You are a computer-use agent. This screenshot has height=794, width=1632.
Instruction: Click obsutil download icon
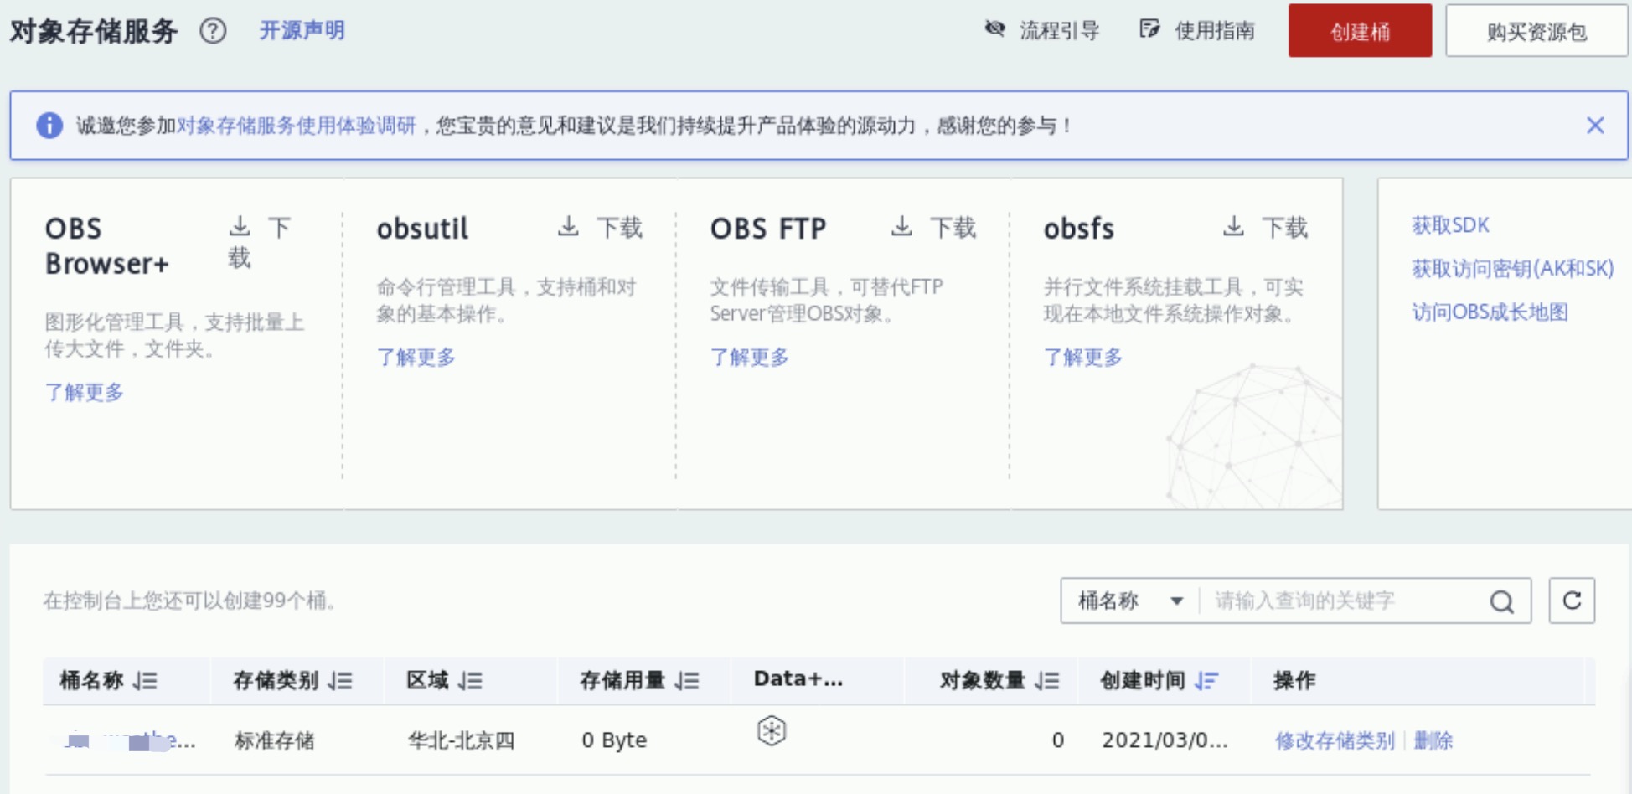click(x=568, y=227)
